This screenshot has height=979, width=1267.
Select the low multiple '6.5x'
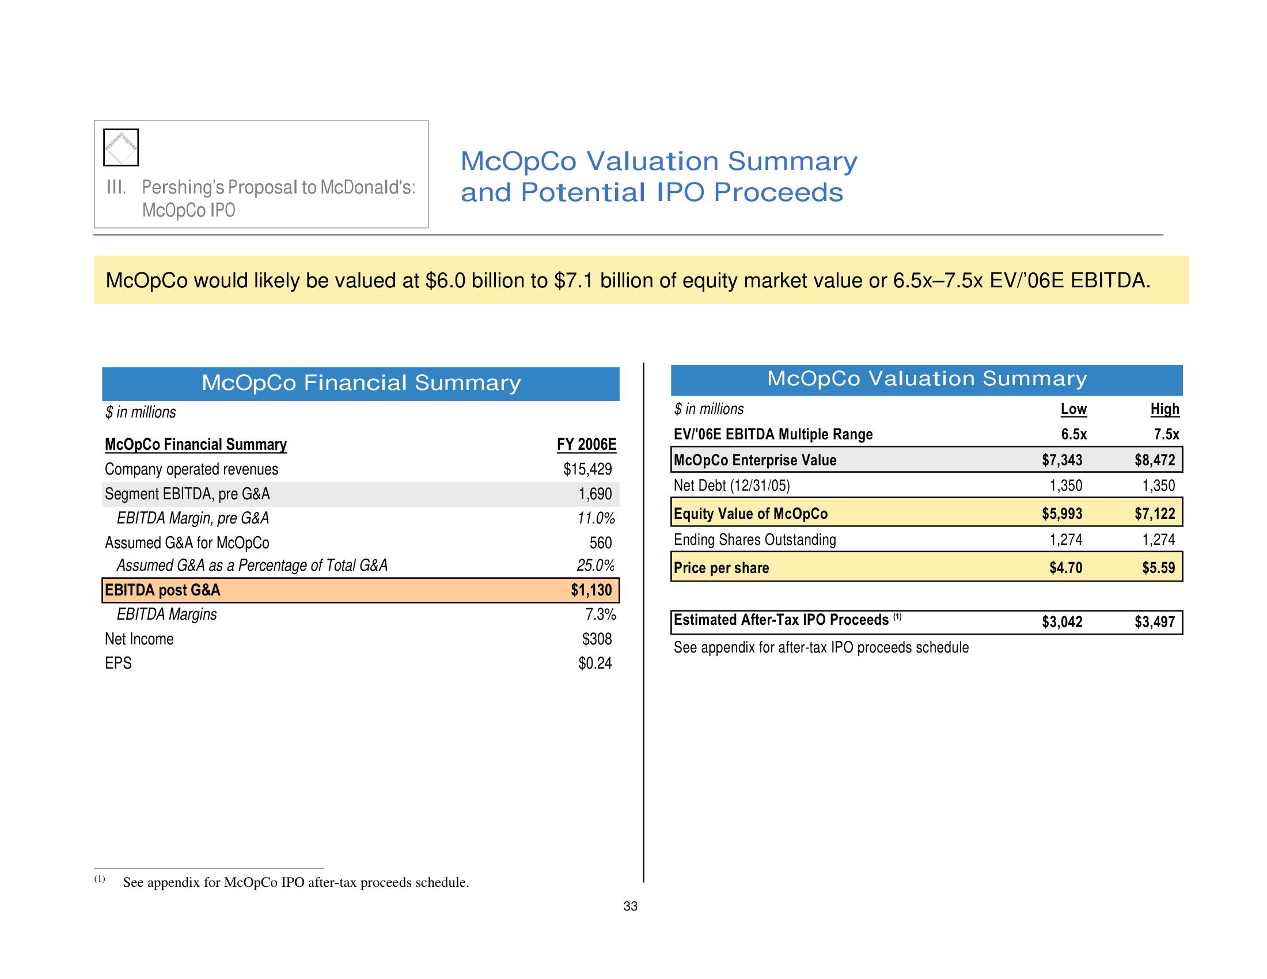coord(1075,434)
